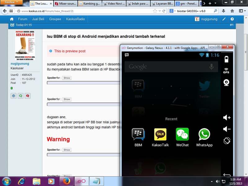Open KaskusRadio from the top bar
Image resolution: width=248 pixels, height=186 pixels.
click(75, 19)
